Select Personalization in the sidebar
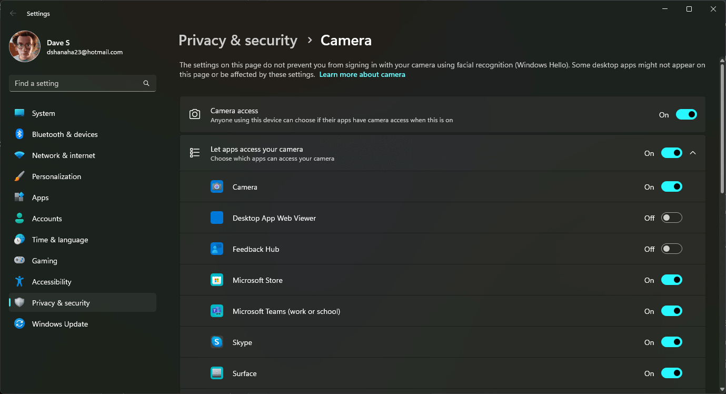Image resolution: width=726 pixels, height=394 pixels. (x=83, y=176)
